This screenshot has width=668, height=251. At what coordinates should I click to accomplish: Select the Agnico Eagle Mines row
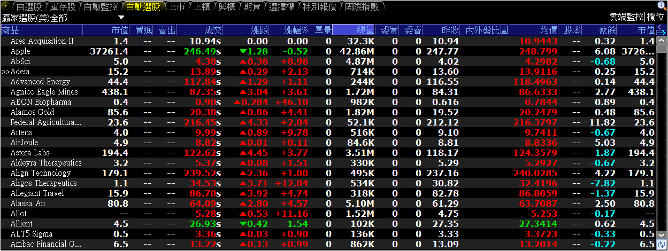pyautogui.click(x=328, y=92)
